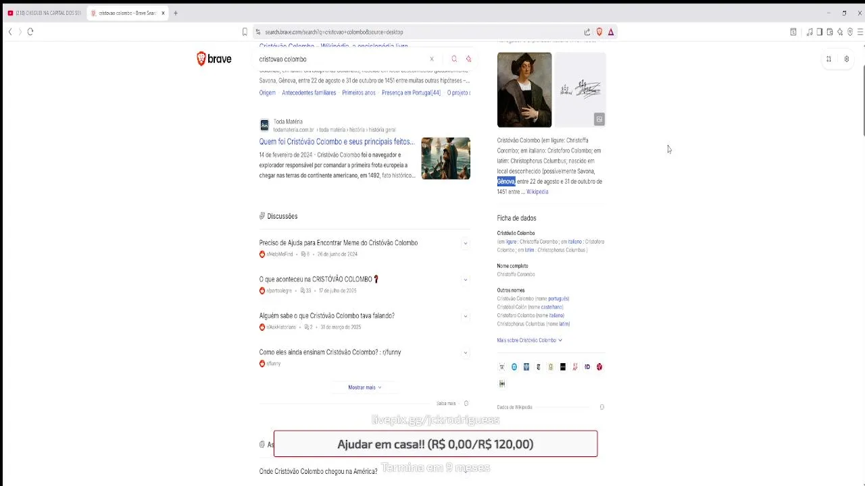Click the 'Saiba mais' link
Screen dimensions: 865x486
point(446,404)
